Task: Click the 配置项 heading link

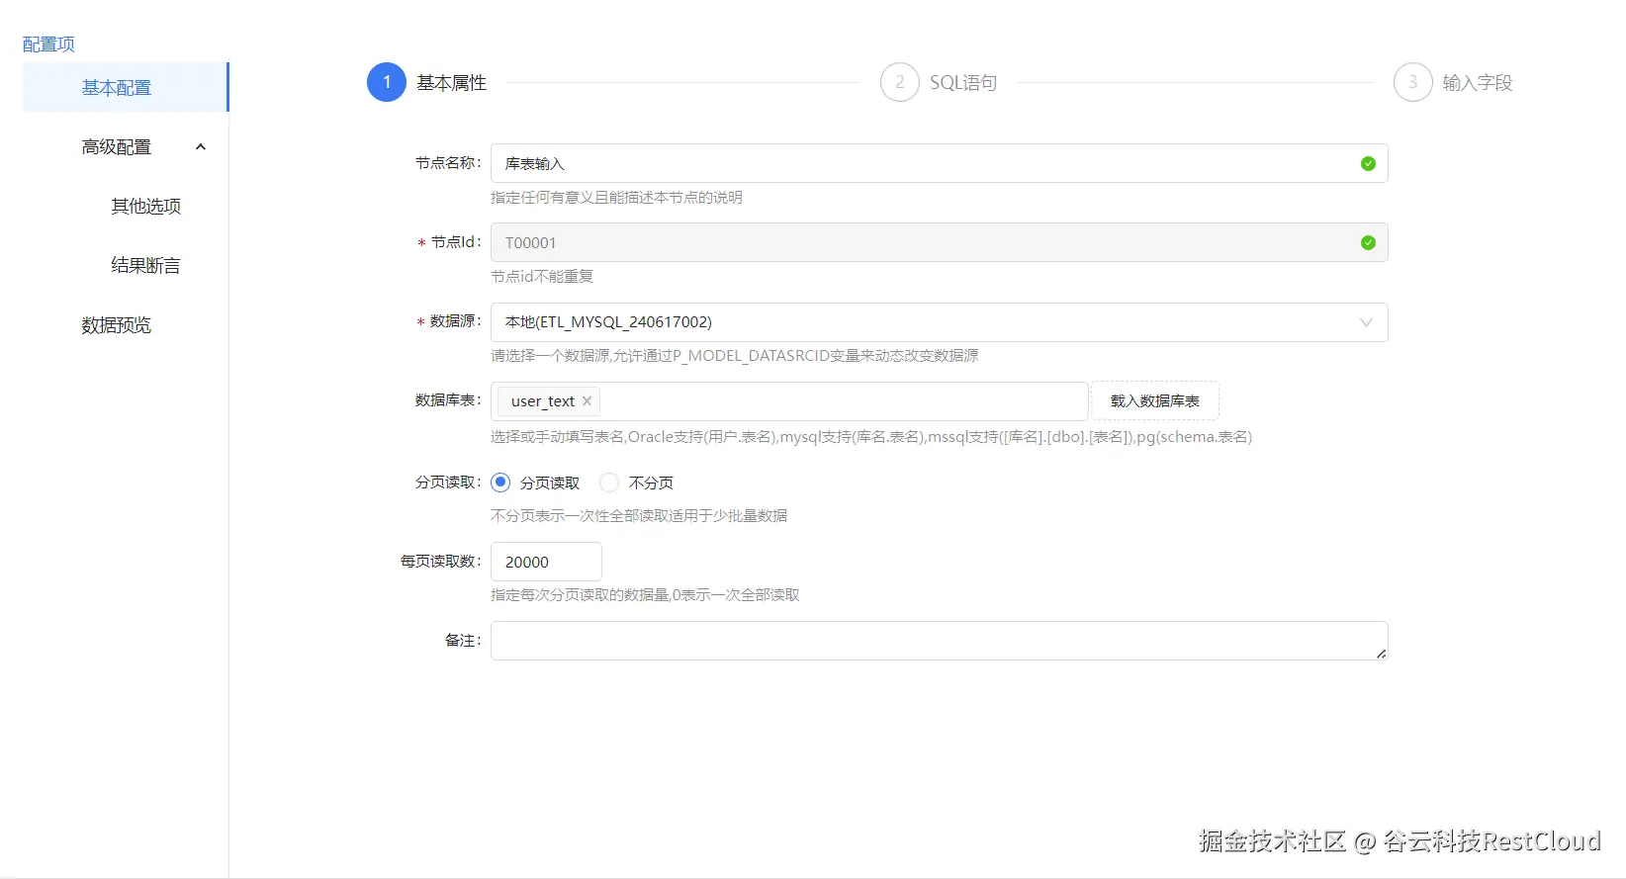Action: (48, 44)
